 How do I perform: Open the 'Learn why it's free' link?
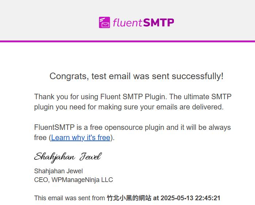tap(81, 138)
